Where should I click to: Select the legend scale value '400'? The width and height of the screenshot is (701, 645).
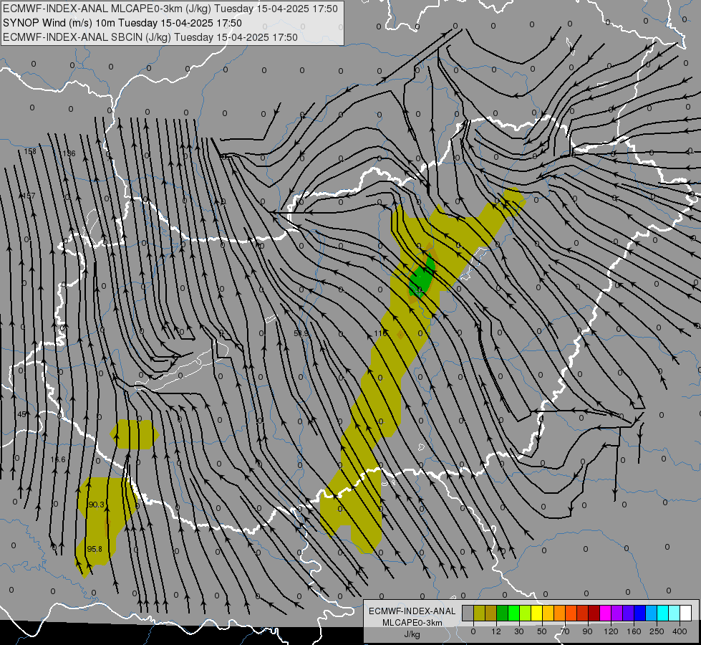click(680, 631)
